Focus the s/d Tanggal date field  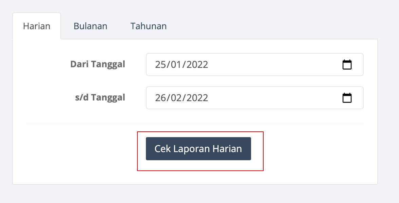coord(255,98)
